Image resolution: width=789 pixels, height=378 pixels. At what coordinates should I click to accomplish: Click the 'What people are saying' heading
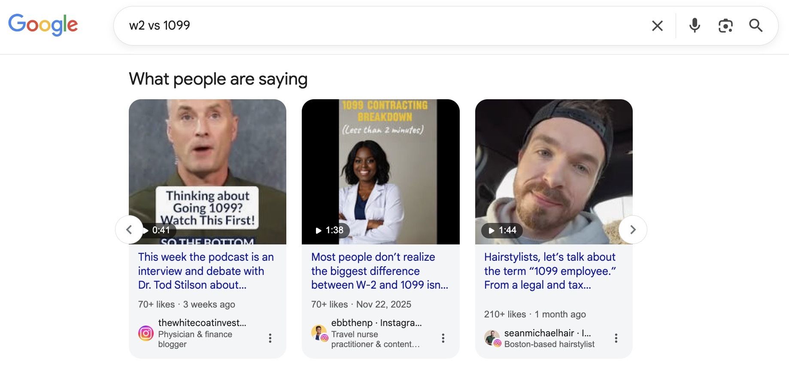(218, 79)
